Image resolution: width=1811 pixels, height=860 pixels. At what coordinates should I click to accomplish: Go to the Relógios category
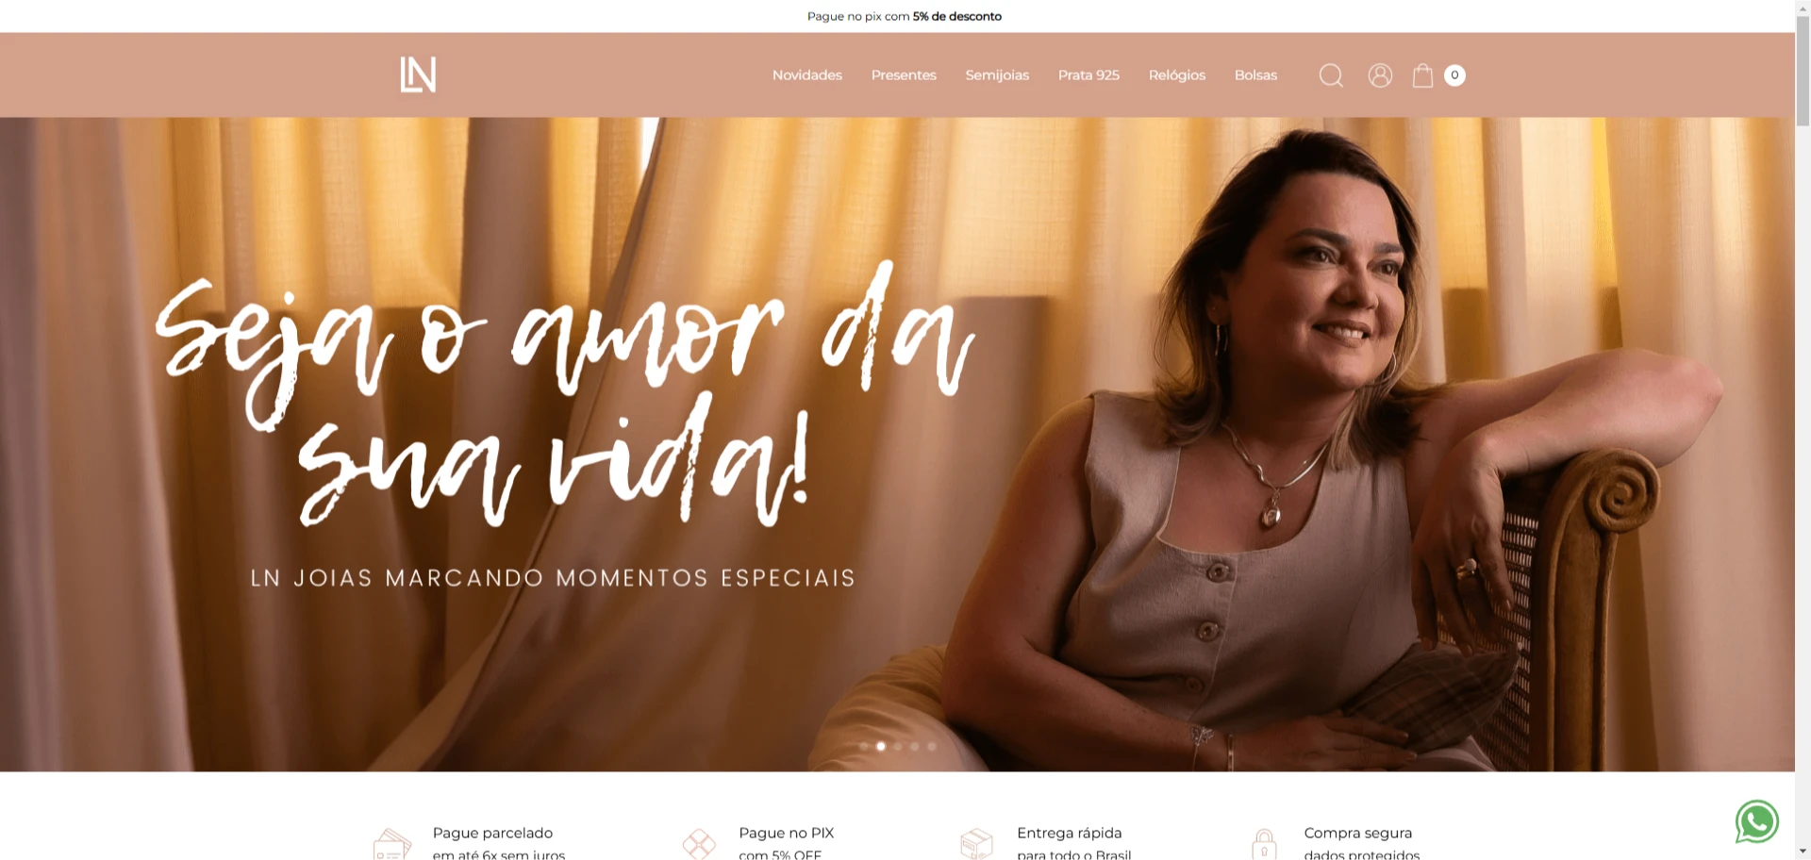(1177, 75)
